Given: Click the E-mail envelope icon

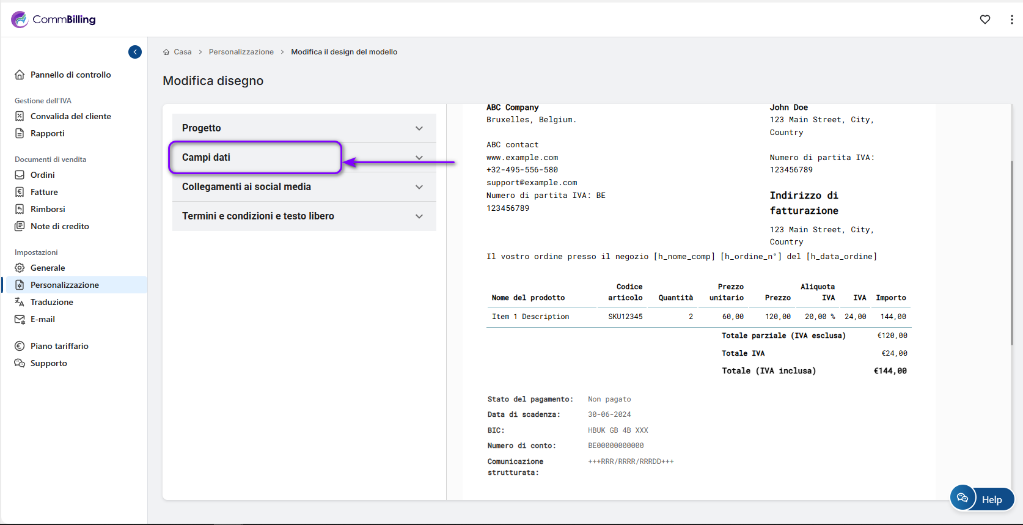Looking at the screenshot, I should click(20, 319).
